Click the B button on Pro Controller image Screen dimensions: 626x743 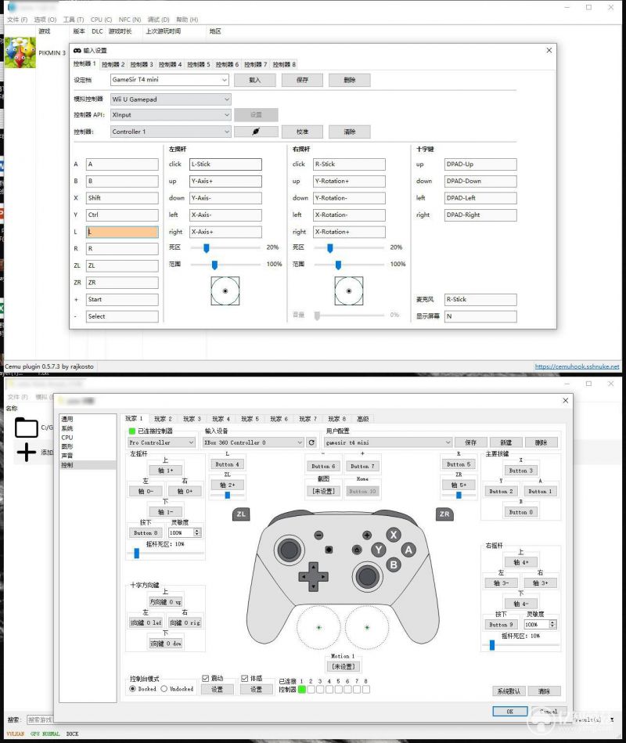tap(393, 564)
